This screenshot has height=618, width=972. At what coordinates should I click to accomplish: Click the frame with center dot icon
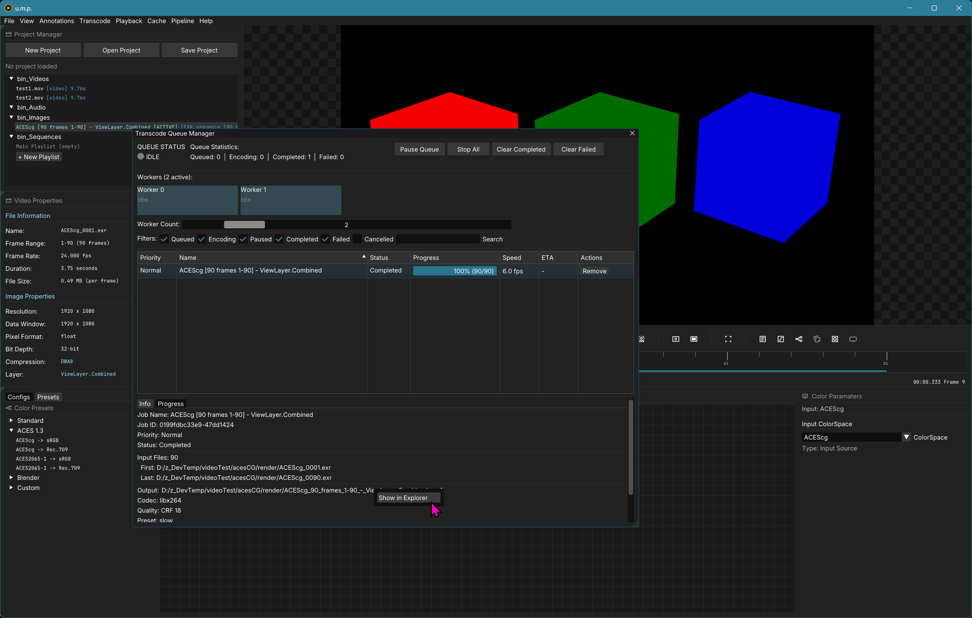click(676, 339)
